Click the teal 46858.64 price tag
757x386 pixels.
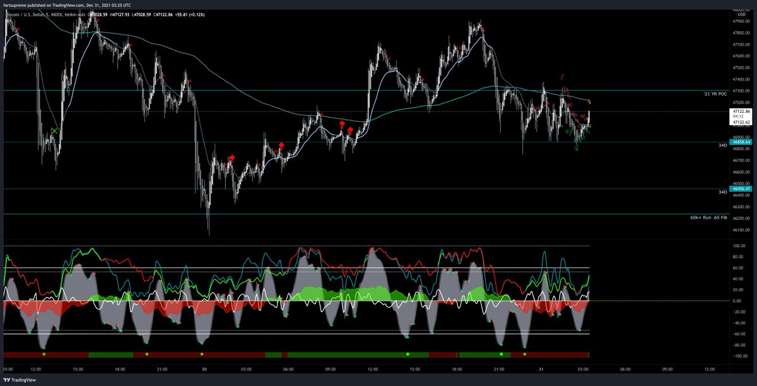pos(741,143)
